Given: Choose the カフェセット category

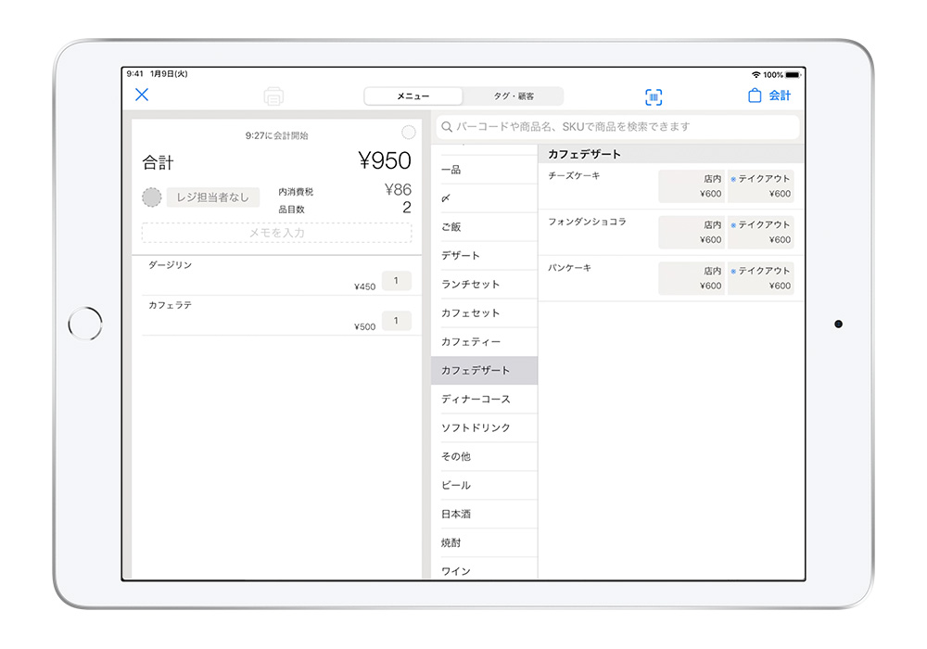Looking at the screenshot, I should tap(484, 313).
